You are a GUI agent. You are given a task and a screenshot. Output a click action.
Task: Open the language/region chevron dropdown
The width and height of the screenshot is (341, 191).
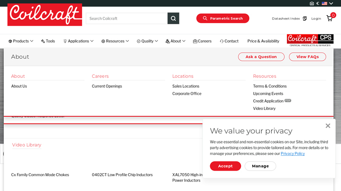[331, 3]
